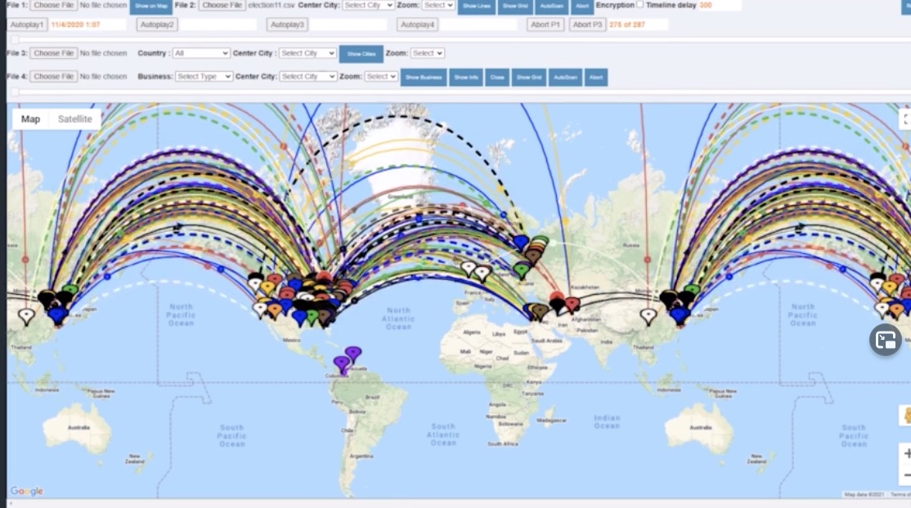Open the Country dropdown set to All

pos(201,53)
